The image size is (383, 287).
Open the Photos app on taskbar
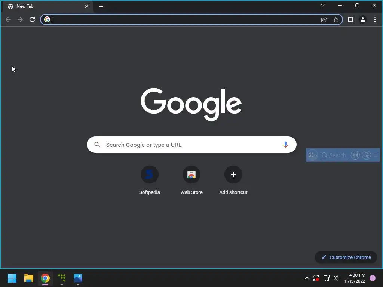[x=78, y=278]
